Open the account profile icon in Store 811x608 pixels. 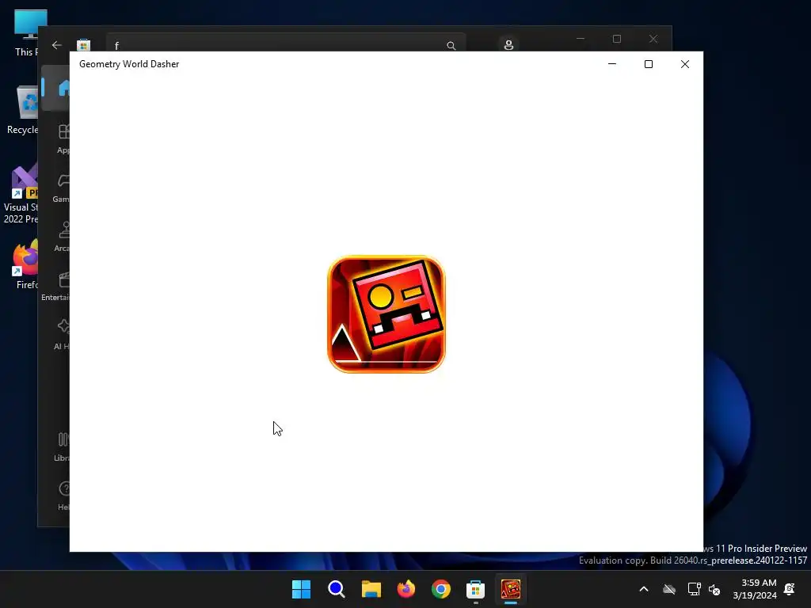[508, 45]
